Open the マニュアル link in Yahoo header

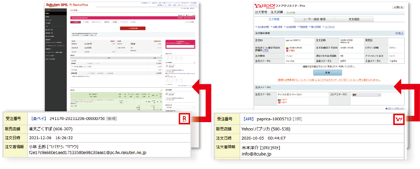(291, 12)
